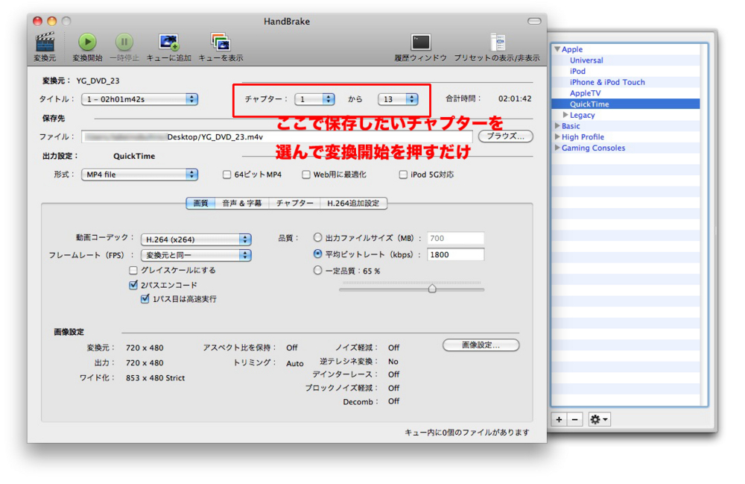
Task: Collapse the Apple preset group
Action: [557, 49]
